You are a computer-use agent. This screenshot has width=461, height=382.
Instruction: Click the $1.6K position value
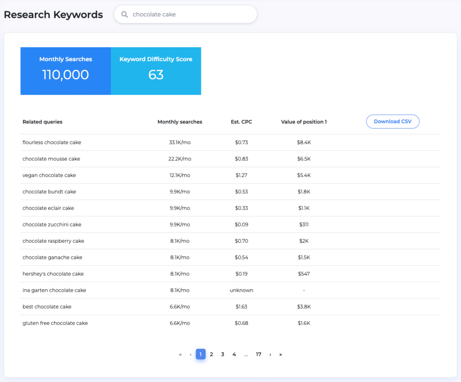(x=304, y=323)
